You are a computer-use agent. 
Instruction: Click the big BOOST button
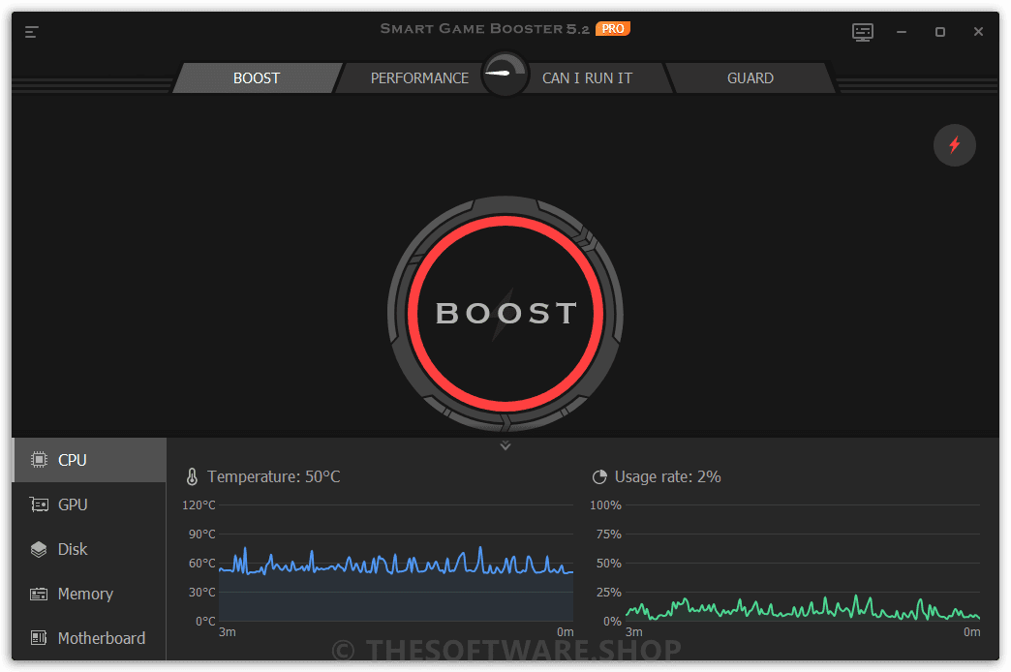pos(505,314)
